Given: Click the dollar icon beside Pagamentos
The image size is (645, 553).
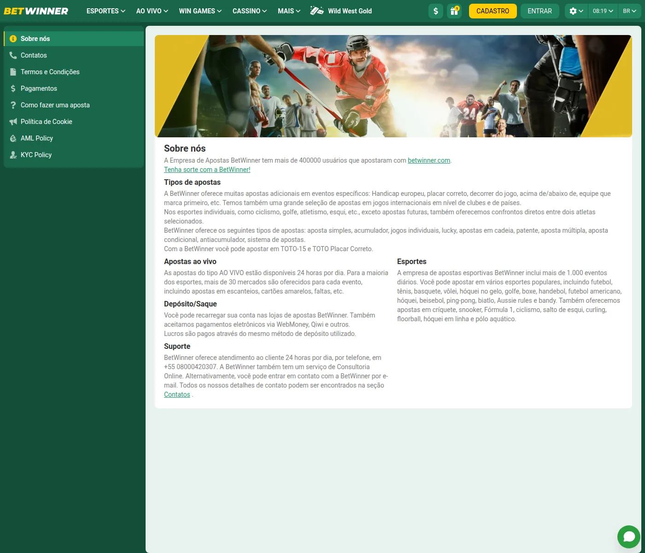Looking at the screenshot, I should coord(13,88).
